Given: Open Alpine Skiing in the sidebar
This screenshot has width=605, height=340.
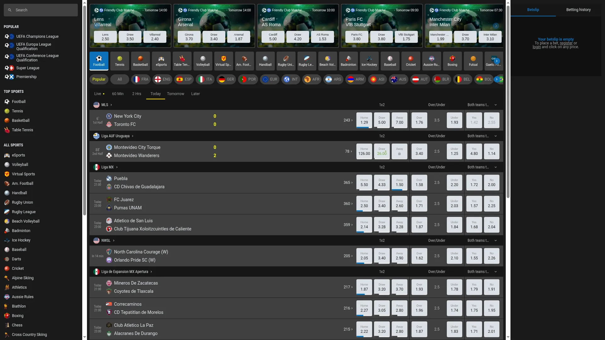Looking at the screenshot, I should click(23, 278).
